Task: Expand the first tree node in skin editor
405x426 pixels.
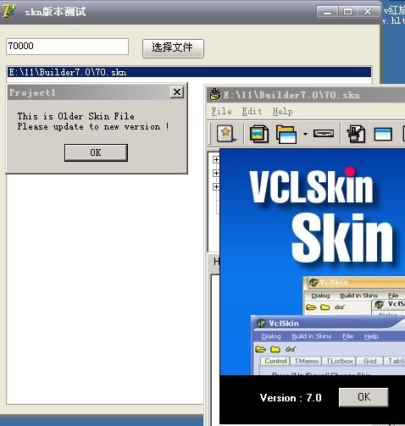Action: coord(216,160)
